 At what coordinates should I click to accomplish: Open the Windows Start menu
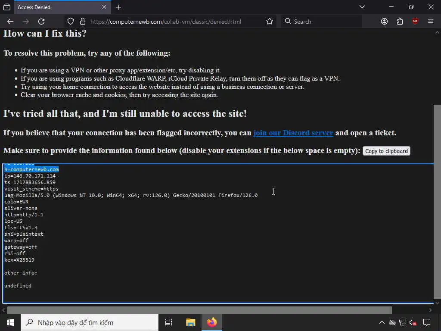pyautogui.click(x=10, y=322)
